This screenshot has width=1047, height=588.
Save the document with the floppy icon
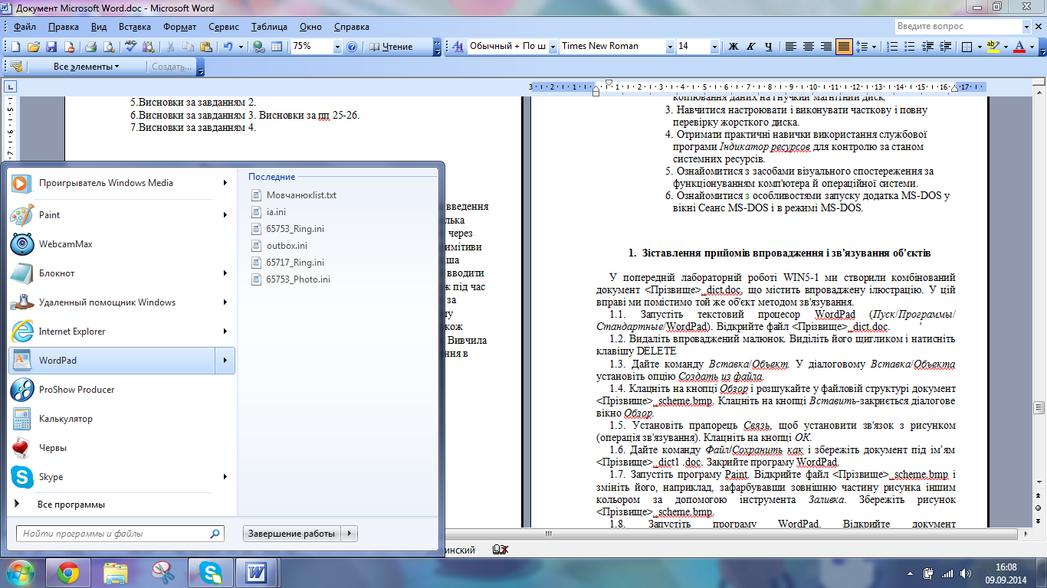(52, 47)
